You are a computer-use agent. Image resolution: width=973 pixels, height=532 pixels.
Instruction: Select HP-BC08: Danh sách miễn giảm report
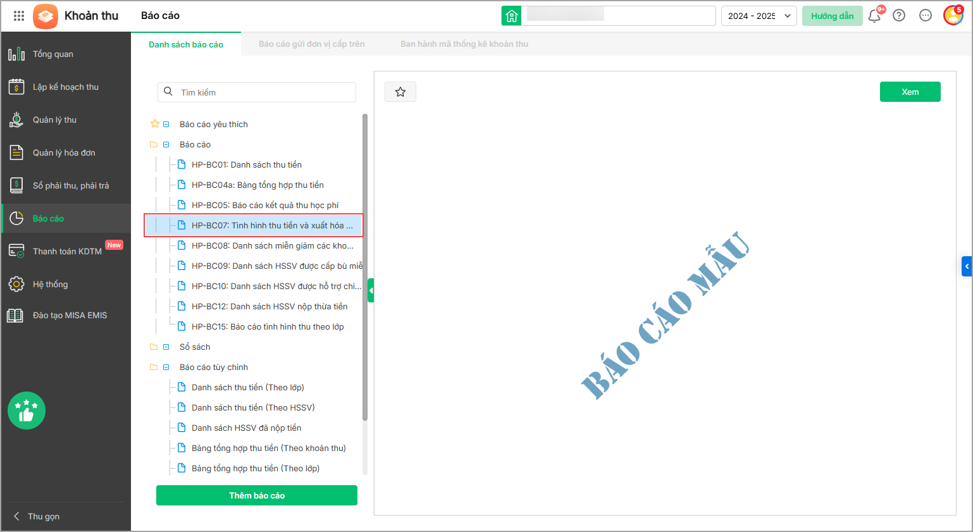(273, 245)
